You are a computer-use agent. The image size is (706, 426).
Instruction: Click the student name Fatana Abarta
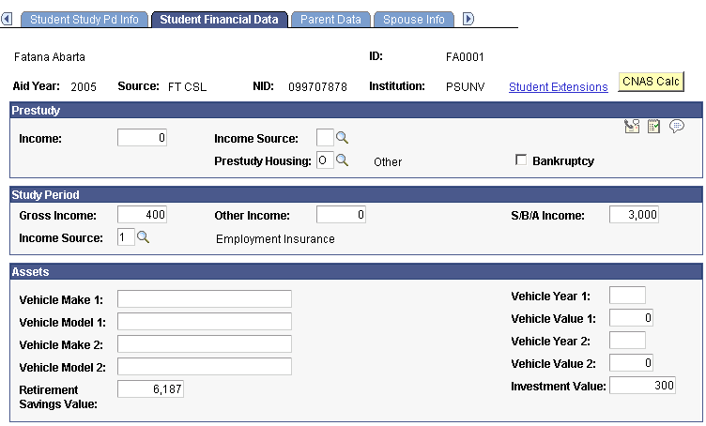(x=50, y=57)
